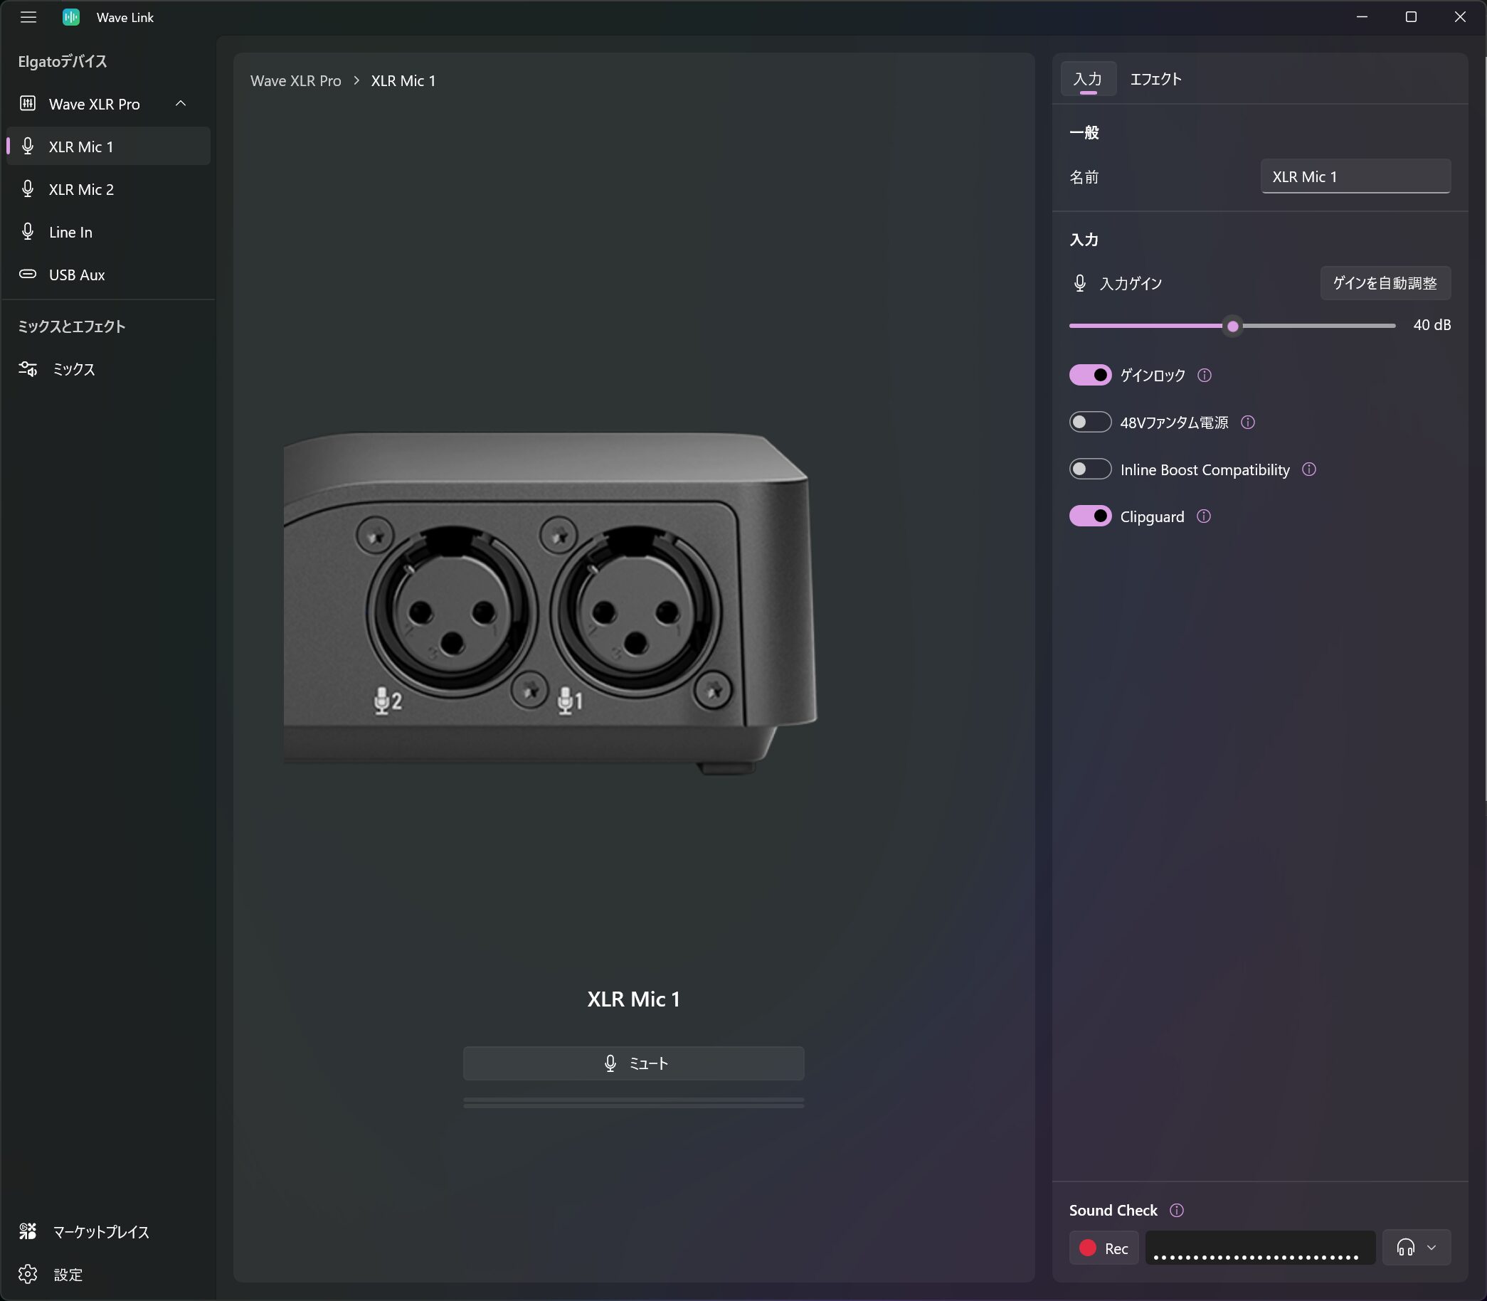Screen dimensions: 1487x1301
Task: Click the Line In microphone icon
Action: (28, 231)
